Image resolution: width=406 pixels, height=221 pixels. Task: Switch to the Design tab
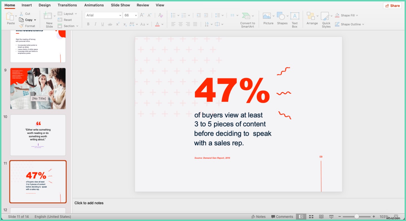[44, 5]
